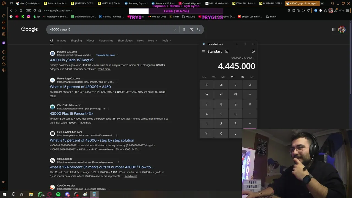Open the browser downloads icon
This screenshot has height=198, width=352.
(335, 10)
